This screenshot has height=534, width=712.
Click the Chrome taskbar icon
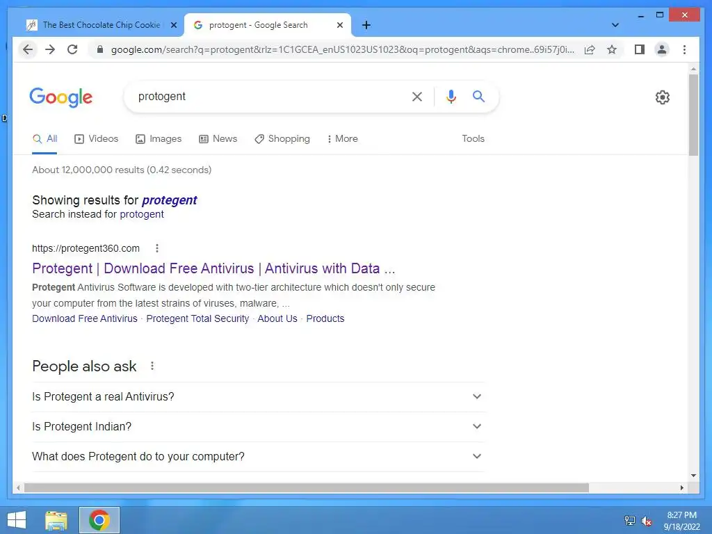click(x=99, y=520)
